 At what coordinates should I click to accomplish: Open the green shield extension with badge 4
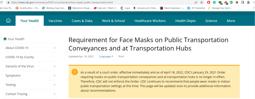point(220,3)
